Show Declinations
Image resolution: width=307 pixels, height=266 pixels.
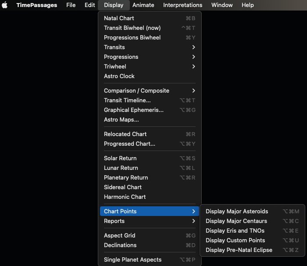click(x=150, y=245)
